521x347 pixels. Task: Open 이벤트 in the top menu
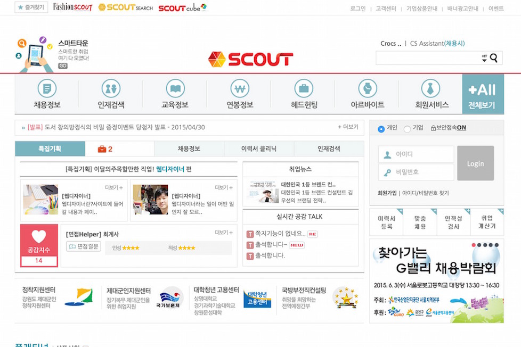click(496, 9)
